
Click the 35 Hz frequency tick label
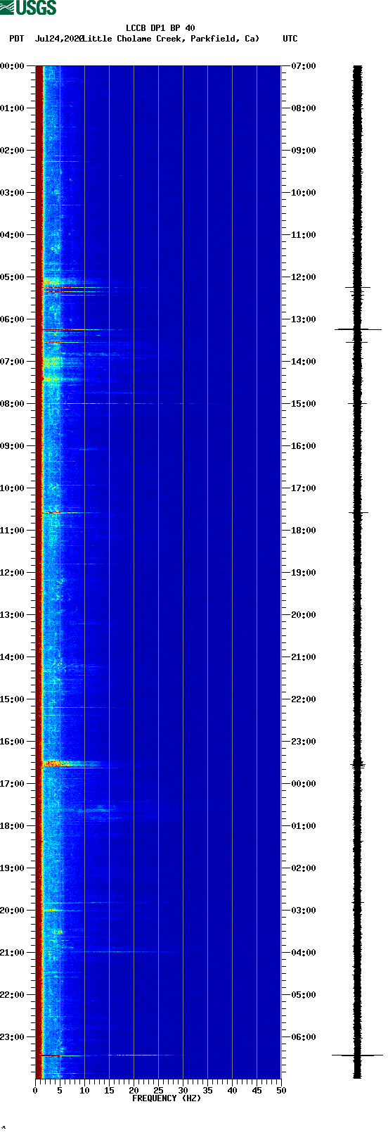[207, 1091]
